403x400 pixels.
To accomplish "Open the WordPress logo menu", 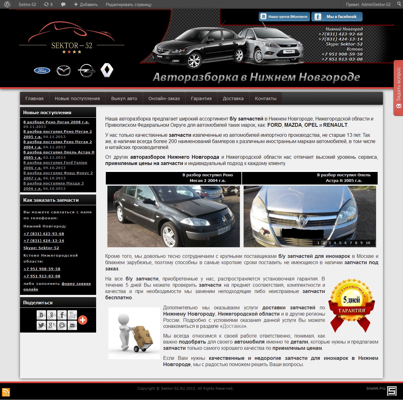I will click(7, 4).
